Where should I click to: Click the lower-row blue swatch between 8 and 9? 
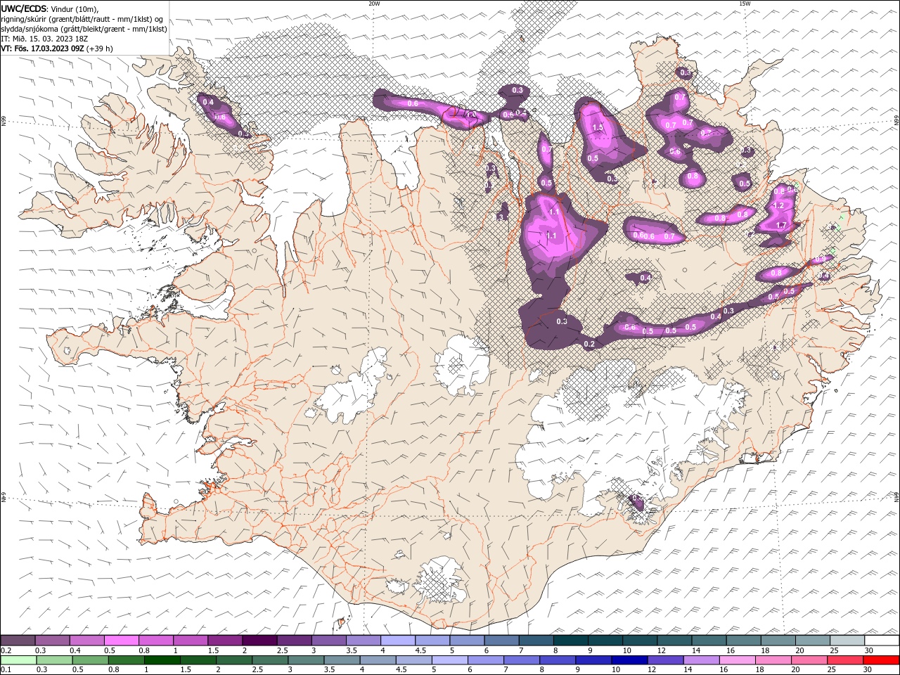click(558, 660)
